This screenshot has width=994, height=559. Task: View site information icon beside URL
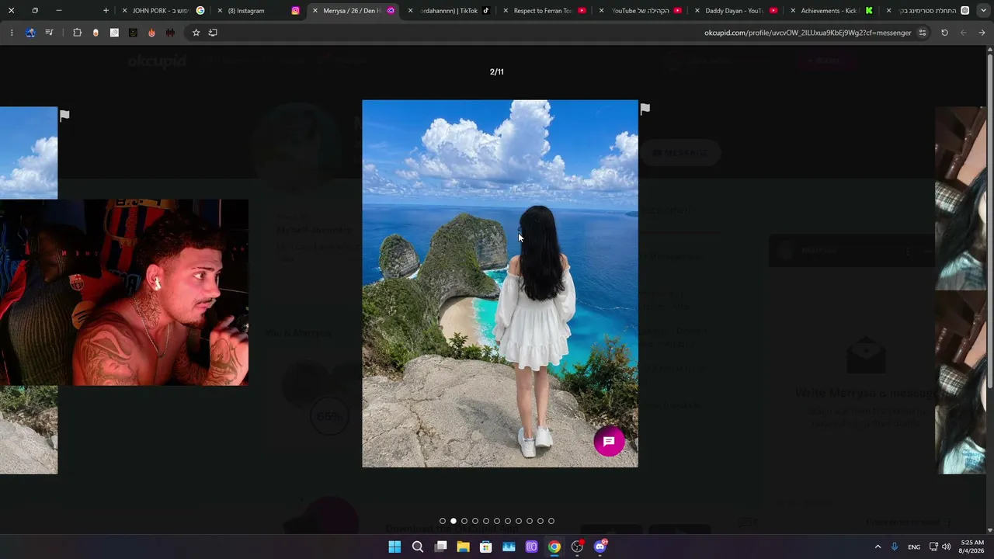(x=923, y=33)
